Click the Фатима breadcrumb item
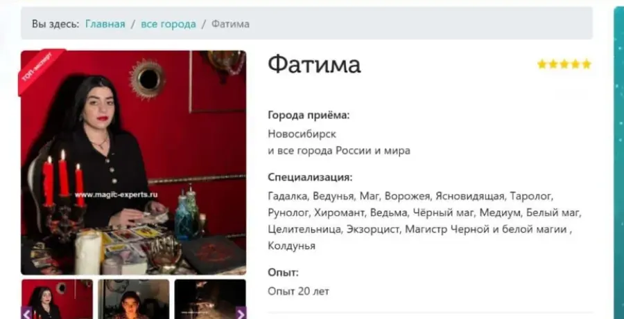The width and height of the screenshot is (624, 319). (x=230, y=24)
